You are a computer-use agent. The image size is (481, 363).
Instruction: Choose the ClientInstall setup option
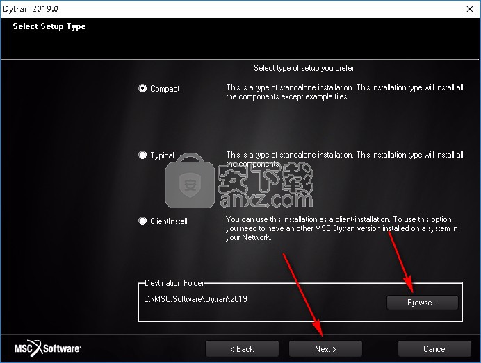click(142, 221)
